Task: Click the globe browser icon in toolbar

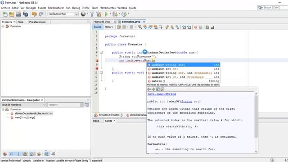Action: pyautogui.click(x=83, y=14)
